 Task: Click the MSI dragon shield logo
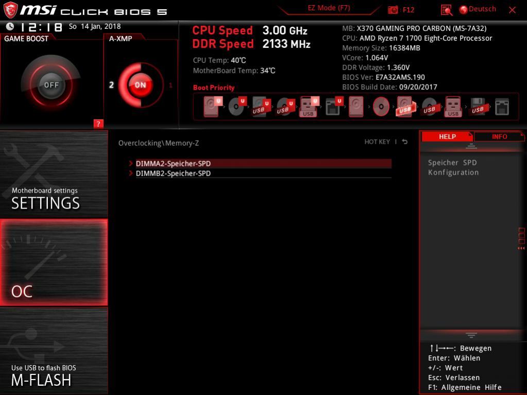tap(10, 10)
